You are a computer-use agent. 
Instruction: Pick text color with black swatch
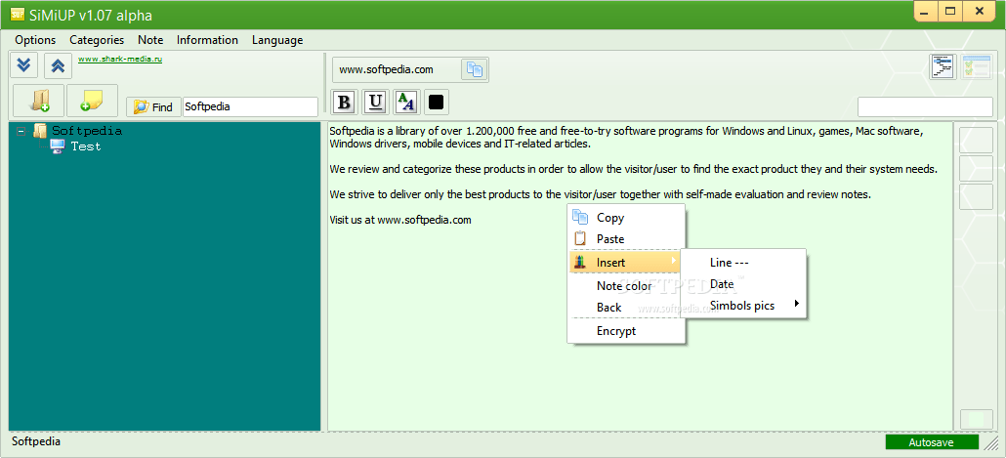click(x=437, y=102)
